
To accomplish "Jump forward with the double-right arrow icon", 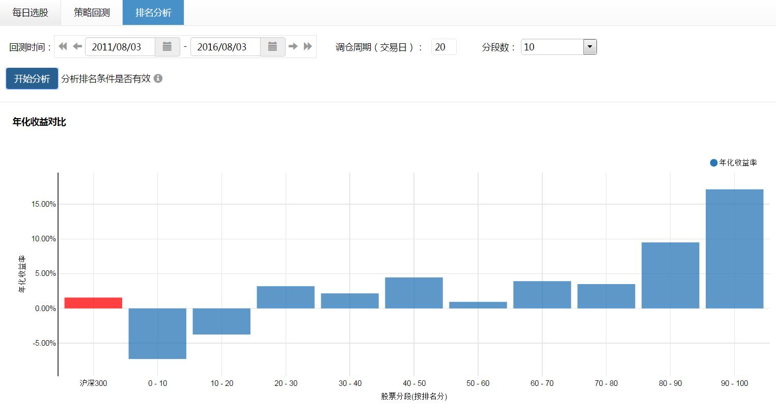I will [308, 47].
